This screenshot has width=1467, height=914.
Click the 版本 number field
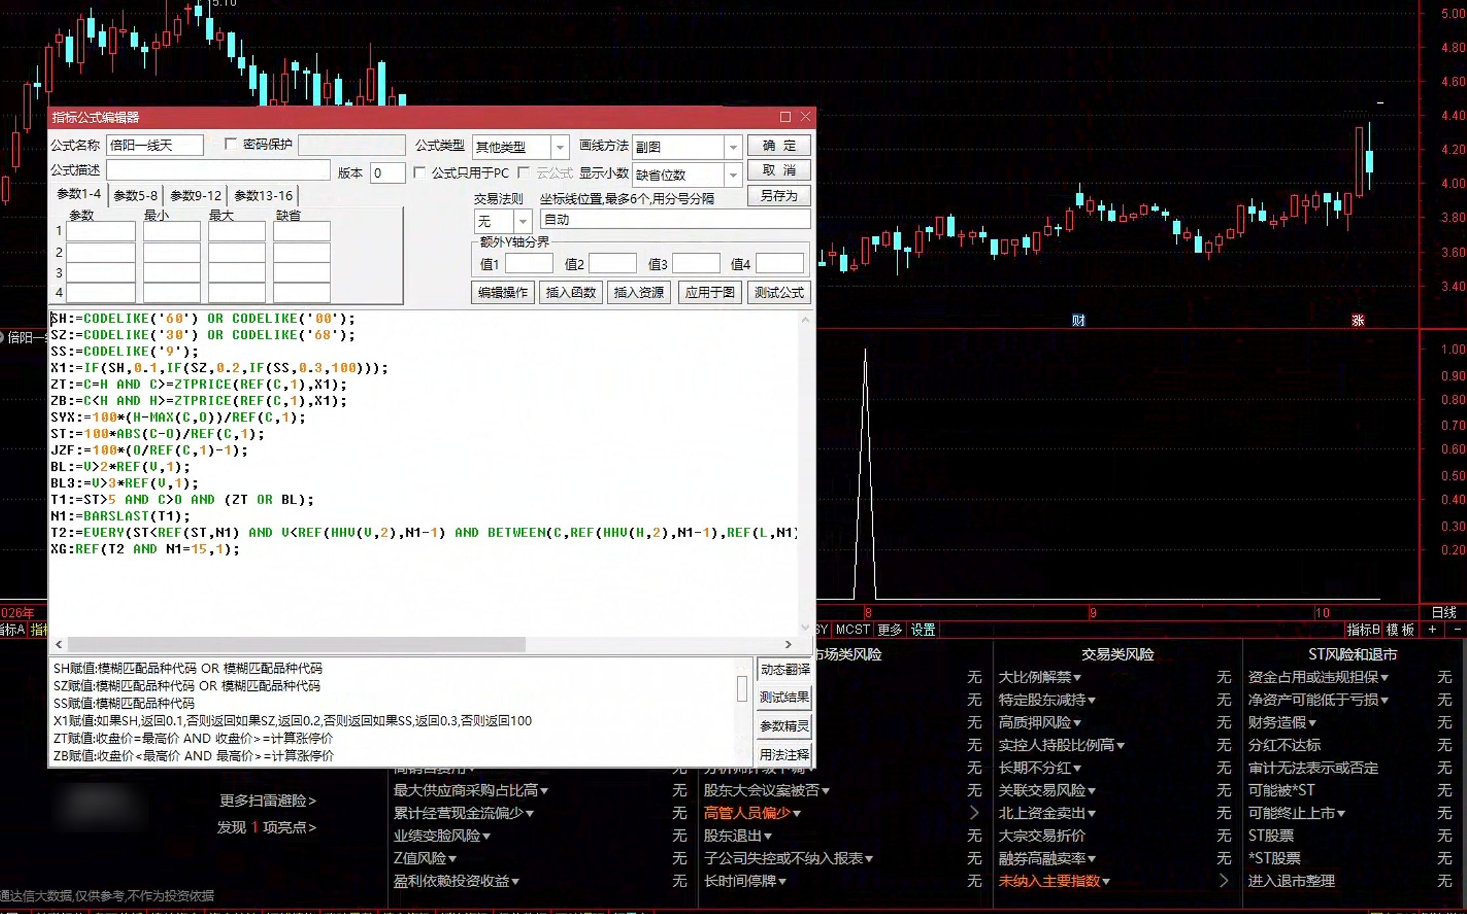pos(387,173)
